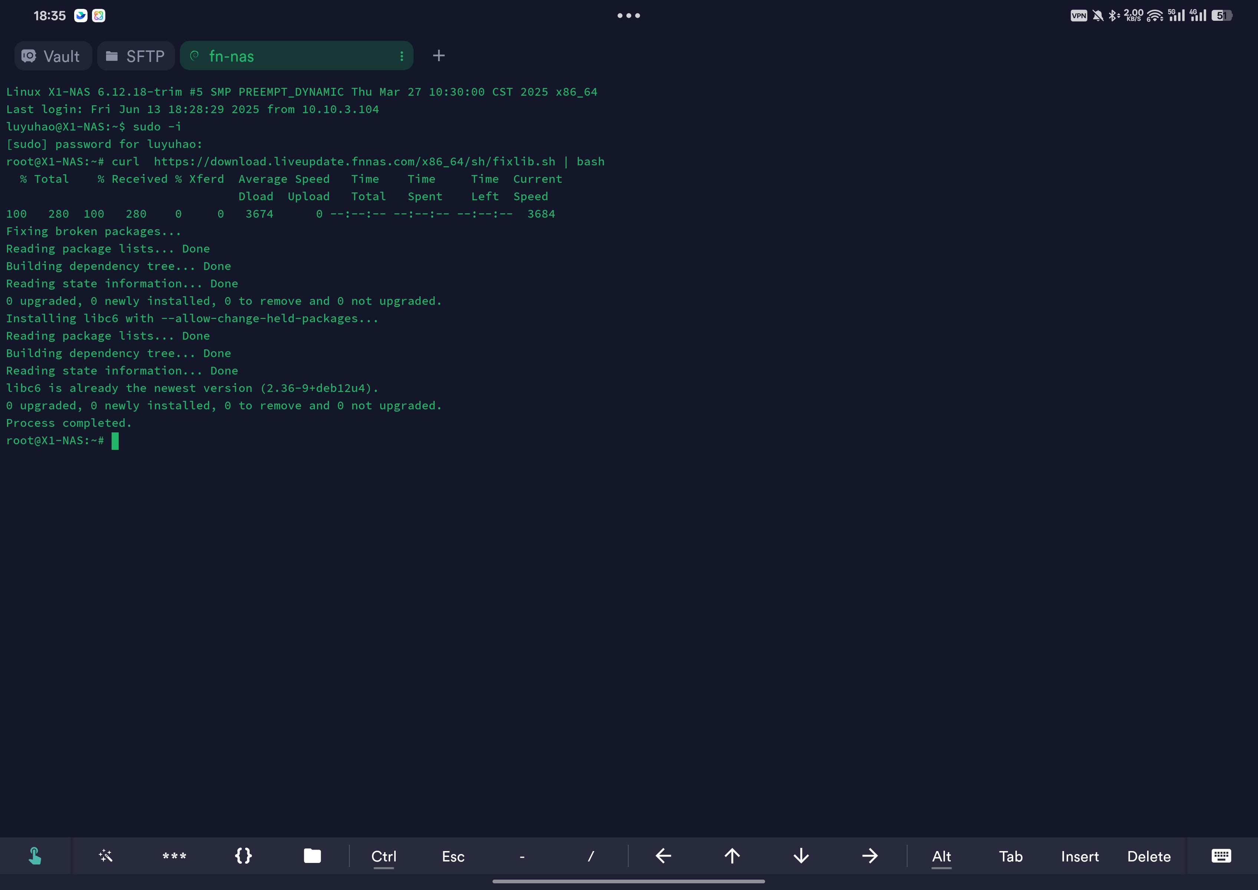Tap the touch gesture mode icon
This screenshot has width=1258, height=890.
[35, 856]
